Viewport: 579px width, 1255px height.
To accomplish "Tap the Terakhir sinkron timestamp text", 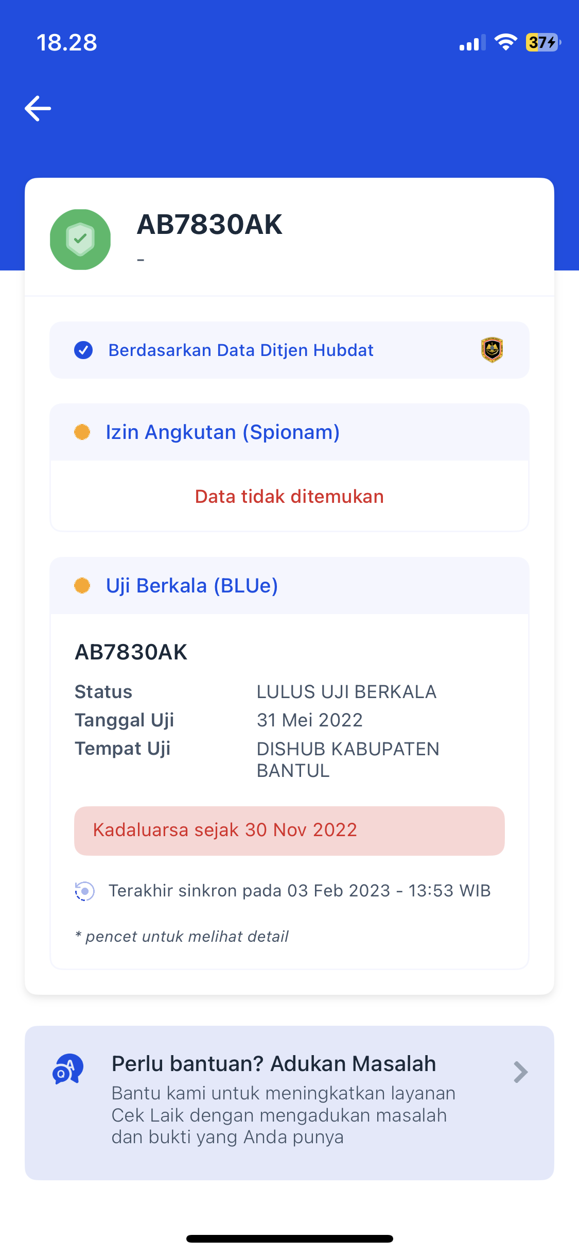I will pos(300,891).
